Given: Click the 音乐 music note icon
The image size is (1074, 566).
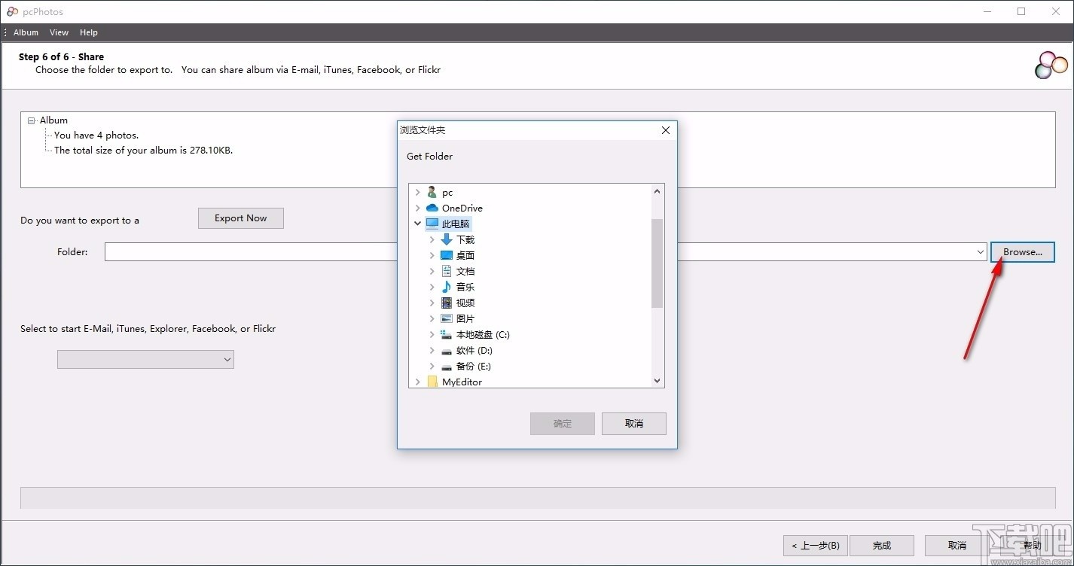Looking at the screenshot, I should [x=447, y=287].
